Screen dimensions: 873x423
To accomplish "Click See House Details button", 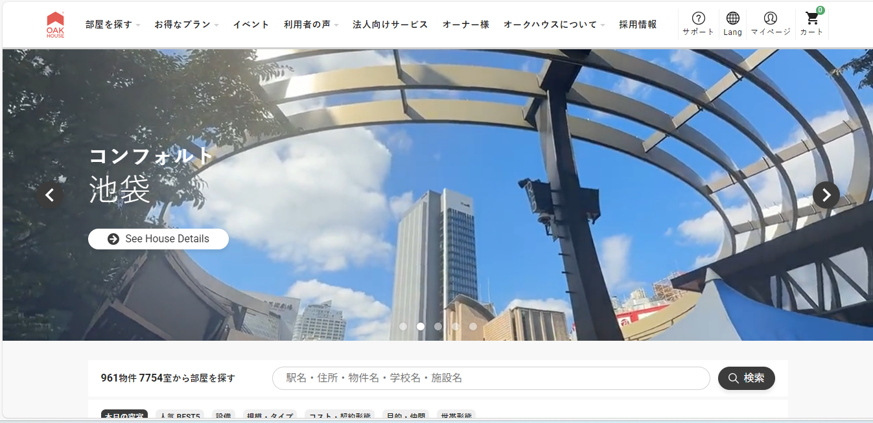I will point(158,239).
